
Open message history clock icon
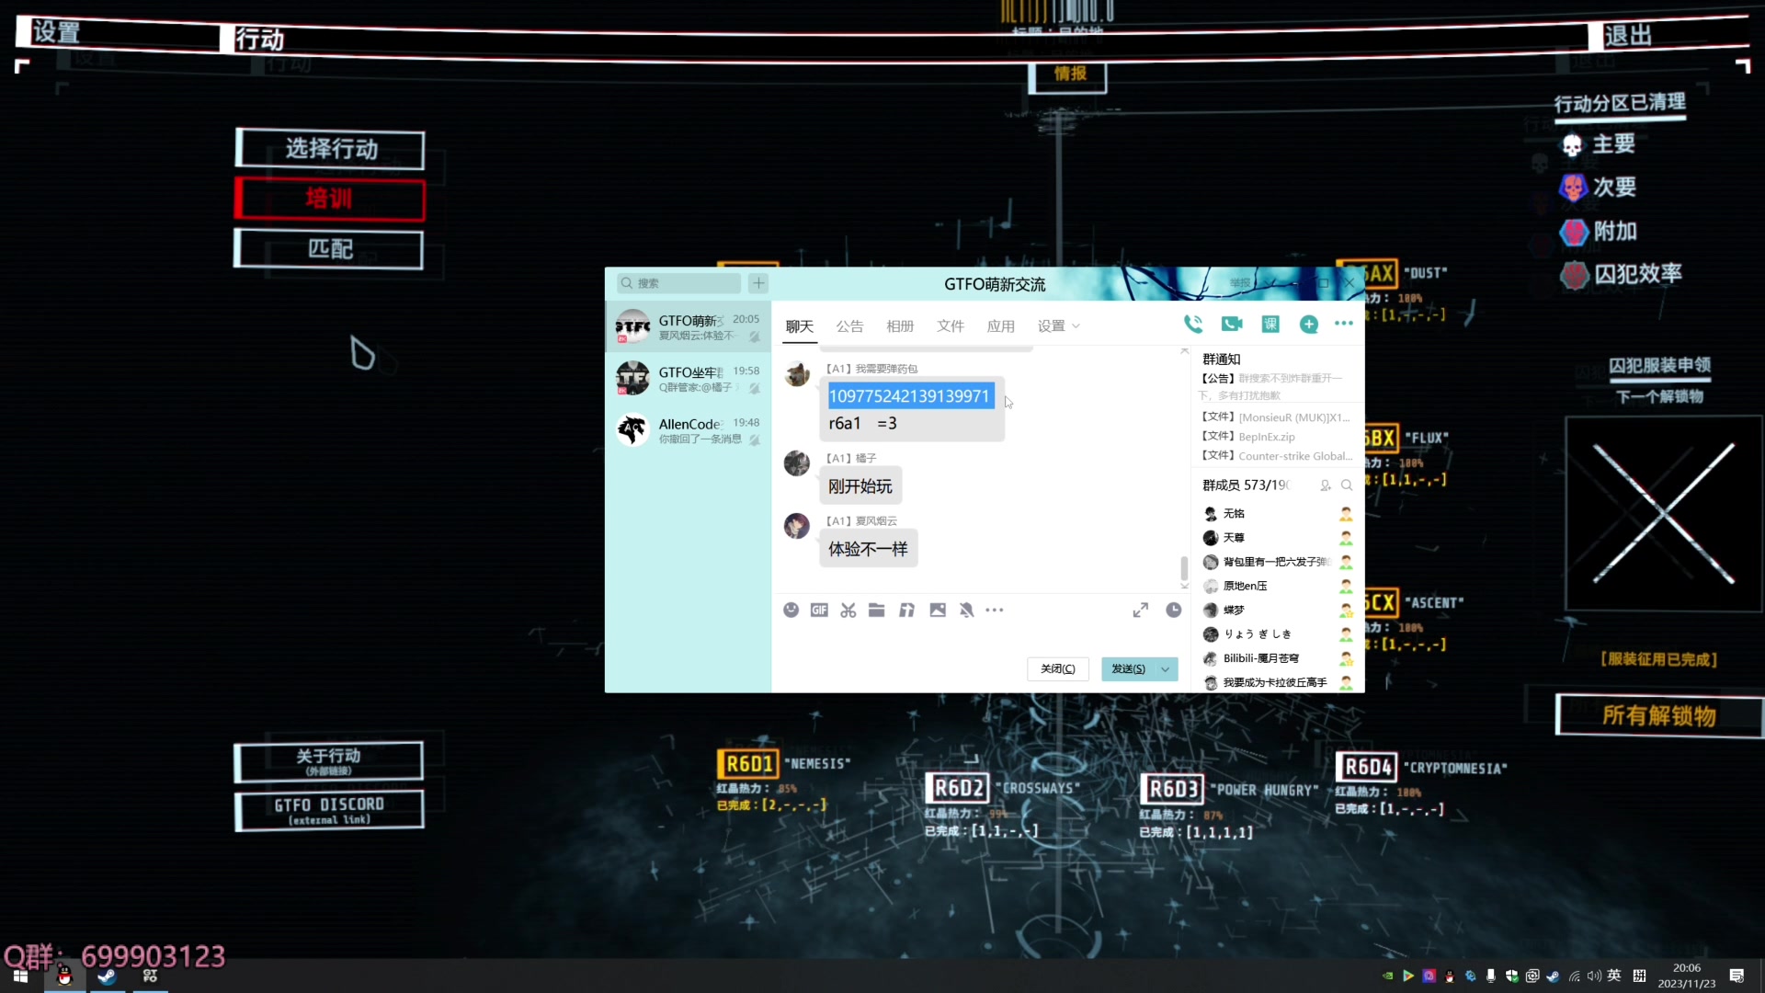point(1174,610)
